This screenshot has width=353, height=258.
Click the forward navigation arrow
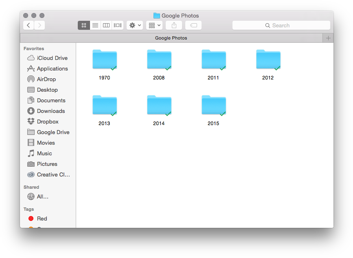pyautogui.click(x=39, y=25)
